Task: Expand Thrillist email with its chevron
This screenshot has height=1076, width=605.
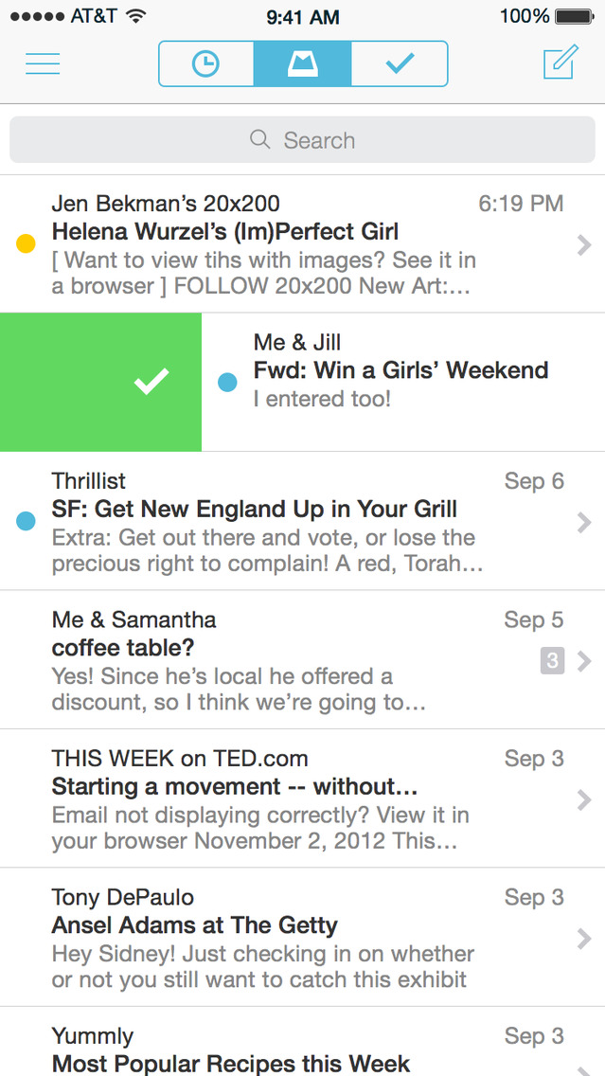Action: [x=583, y=522]
